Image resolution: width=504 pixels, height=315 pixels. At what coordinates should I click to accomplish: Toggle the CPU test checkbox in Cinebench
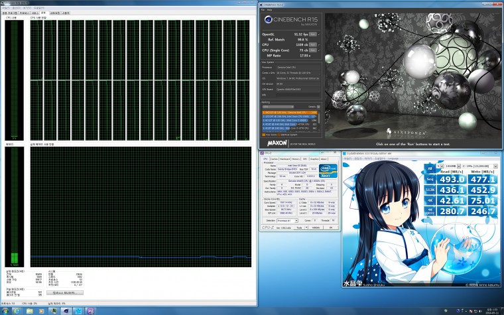click(319, 44)
